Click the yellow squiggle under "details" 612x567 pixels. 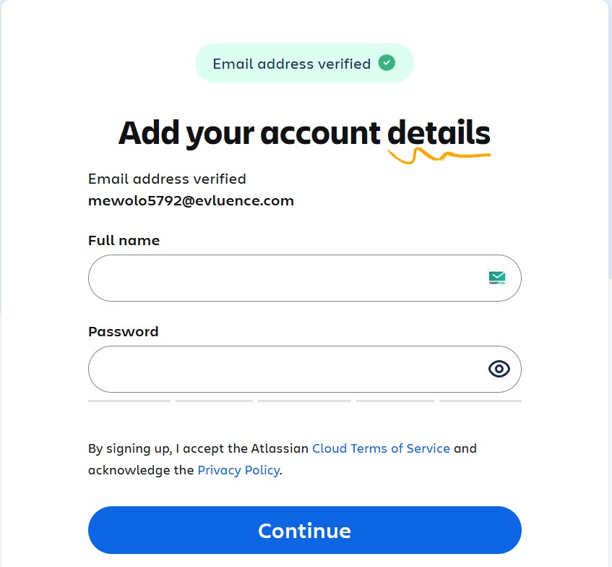point(437,154)
